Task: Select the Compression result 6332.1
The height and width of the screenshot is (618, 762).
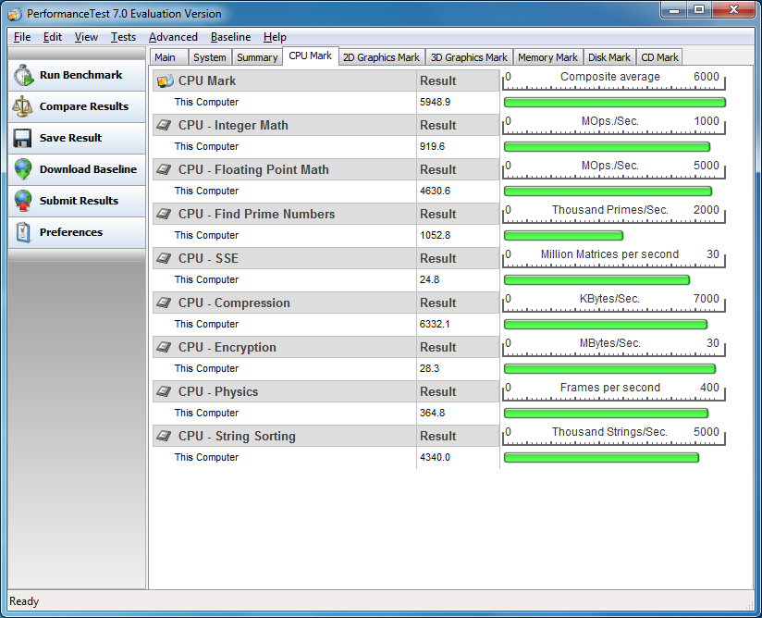Action: pos(435,324)
